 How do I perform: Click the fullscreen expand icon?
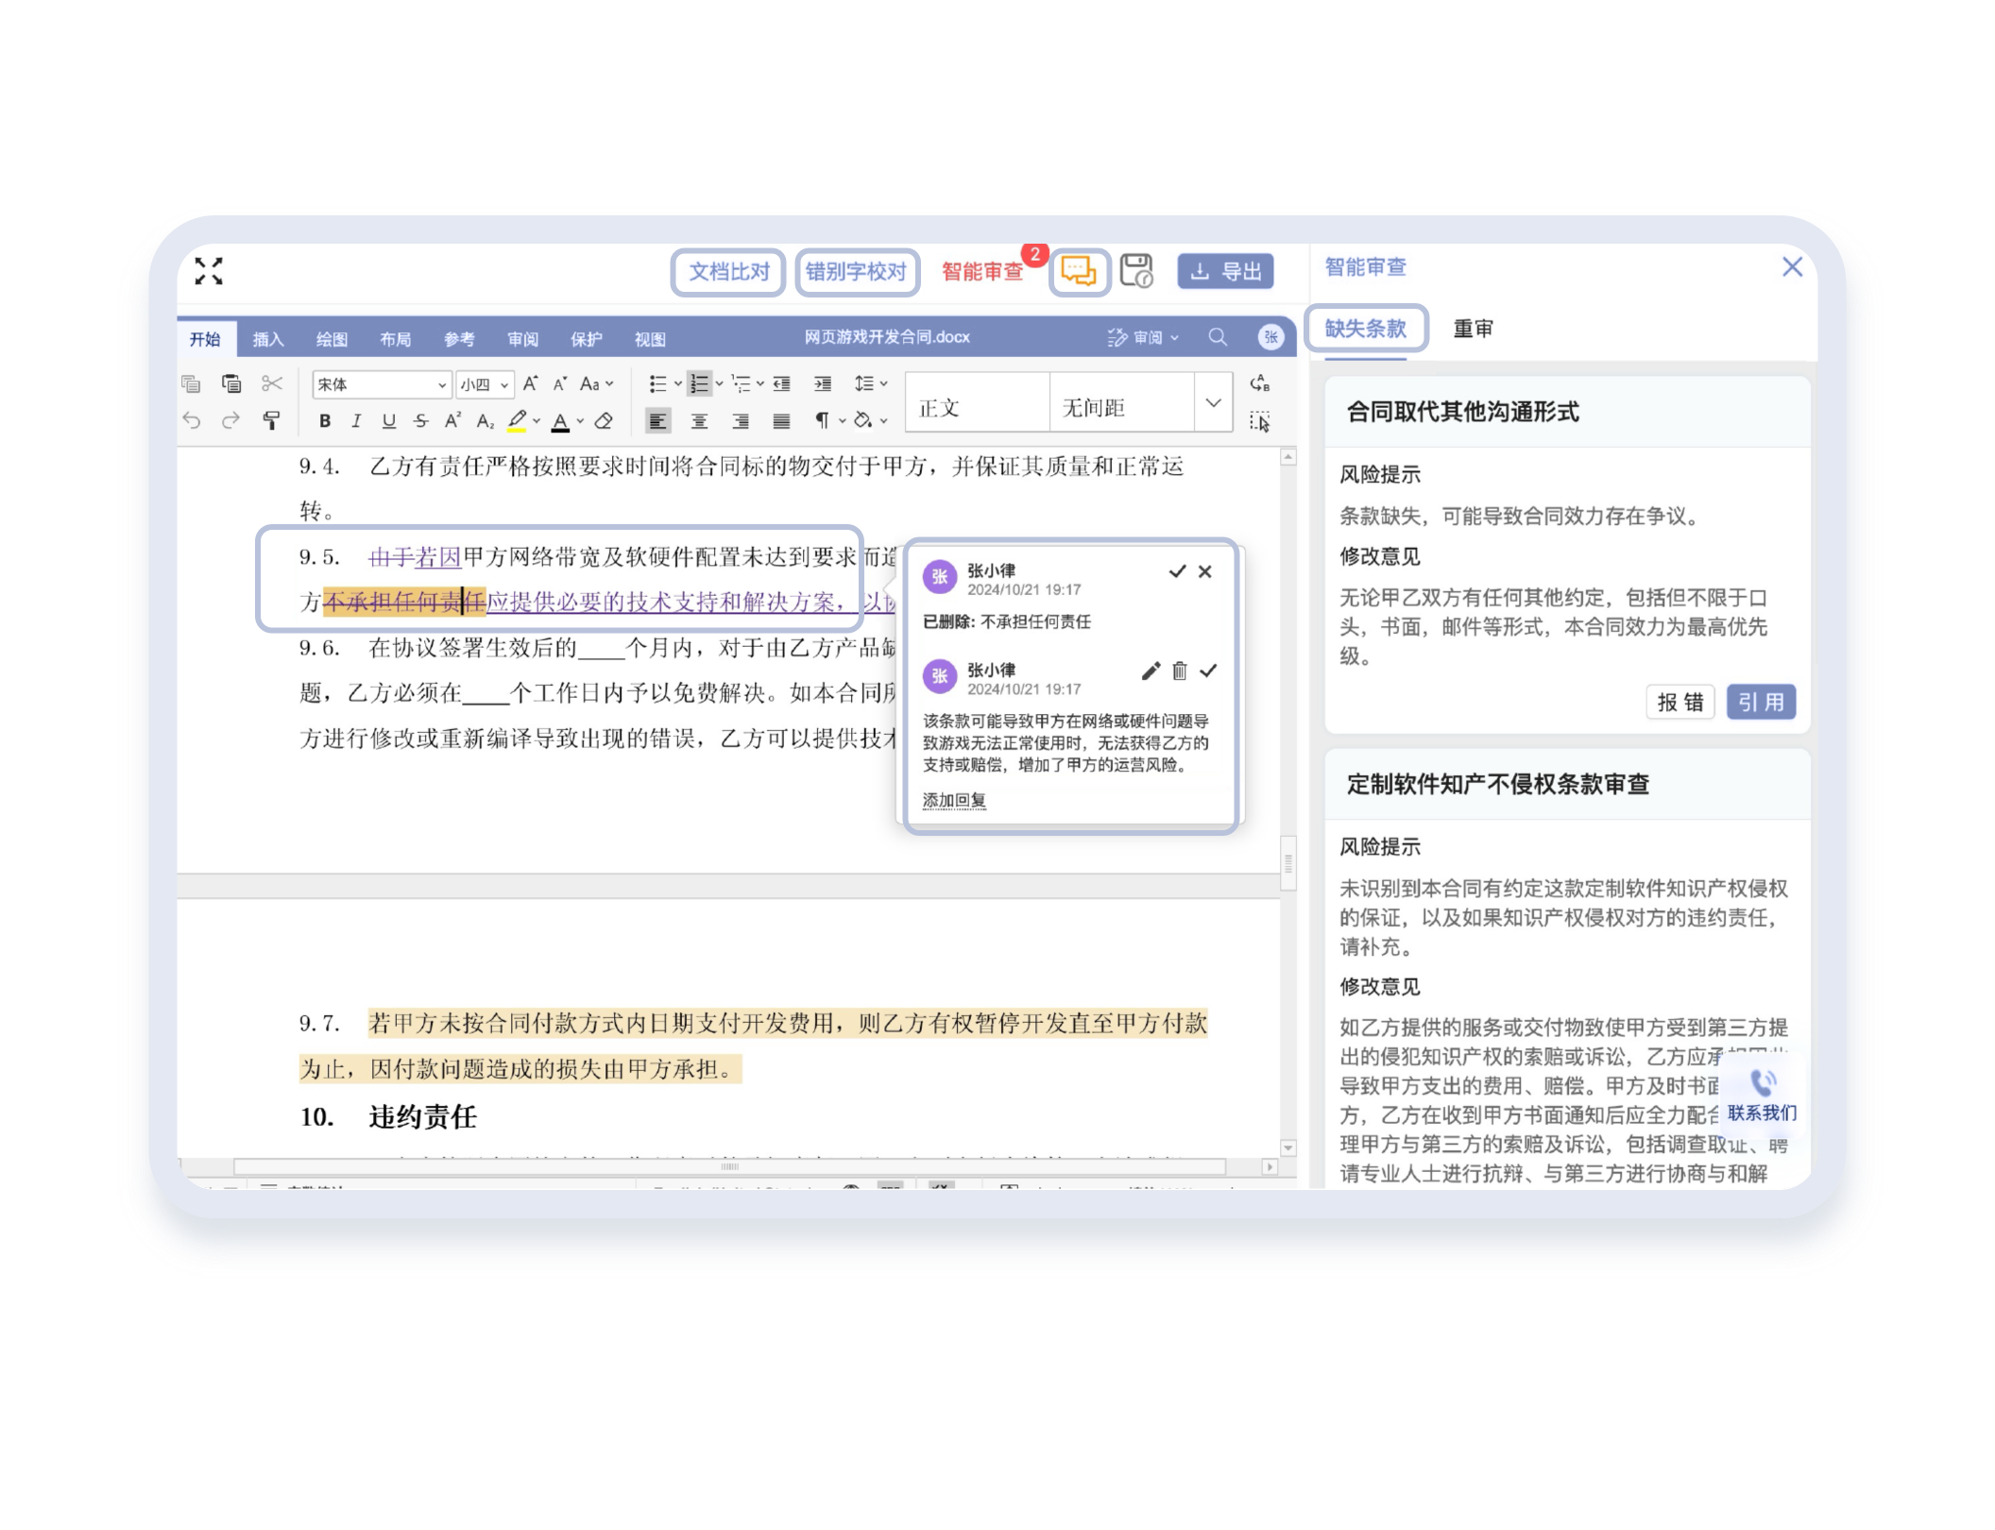209,271
